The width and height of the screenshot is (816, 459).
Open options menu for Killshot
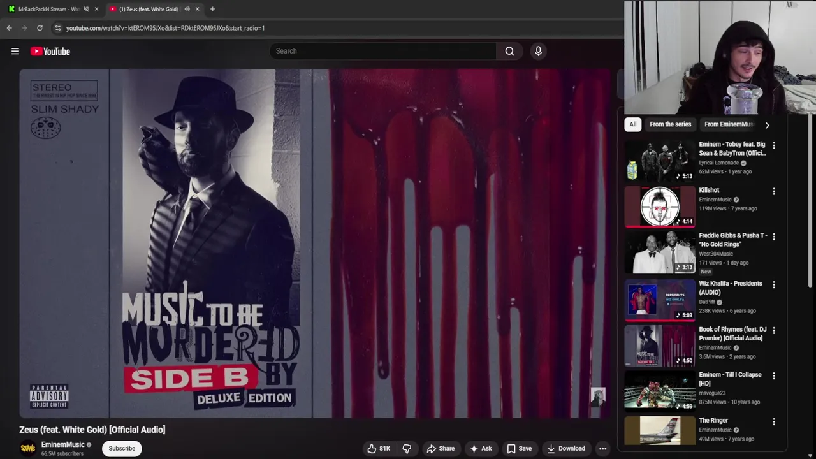774,191
